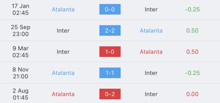Select the green 0.50 handicap value
Screen dimensions: 220x103
192,31
